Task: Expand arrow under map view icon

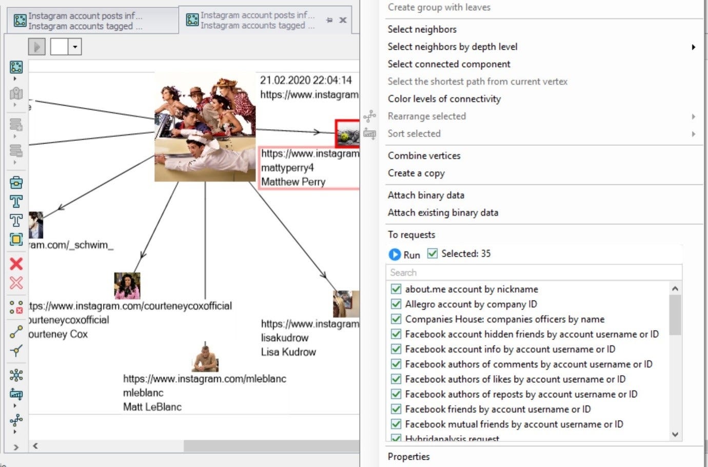Action: 15,105
